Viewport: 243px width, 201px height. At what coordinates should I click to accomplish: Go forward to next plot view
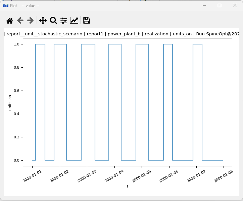31,21
